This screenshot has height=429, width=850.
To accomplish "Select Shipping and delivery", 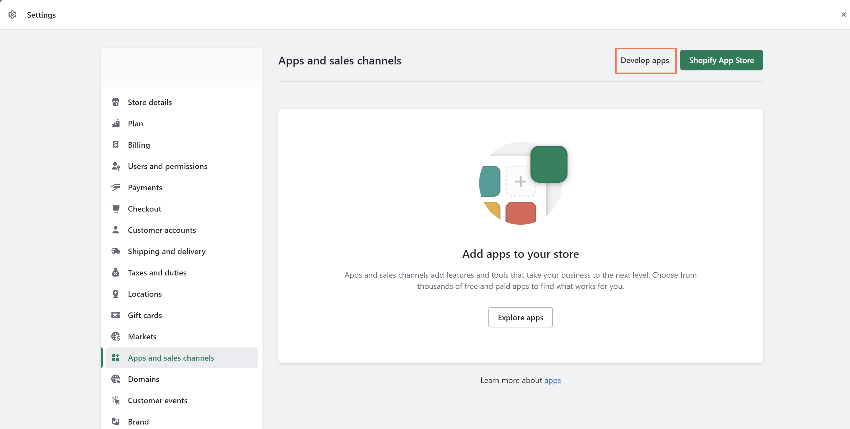I will tap(182, 251).
